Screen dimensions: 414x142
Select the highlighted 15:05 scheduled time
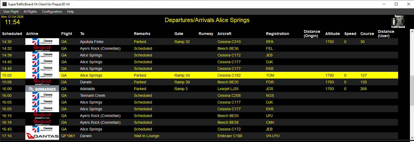pyautogui.click(x=6, y=75)
